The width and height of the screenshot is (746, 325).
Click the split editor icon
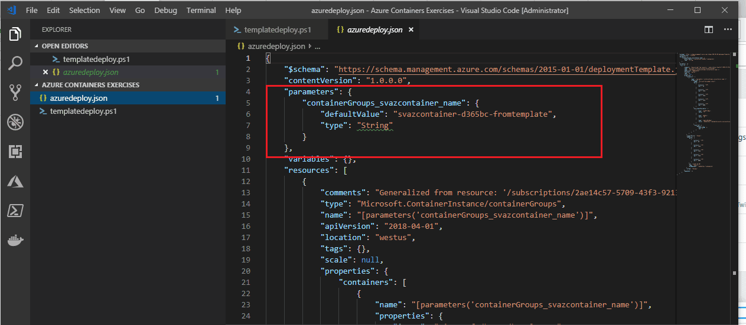click(x=709, y=29)
